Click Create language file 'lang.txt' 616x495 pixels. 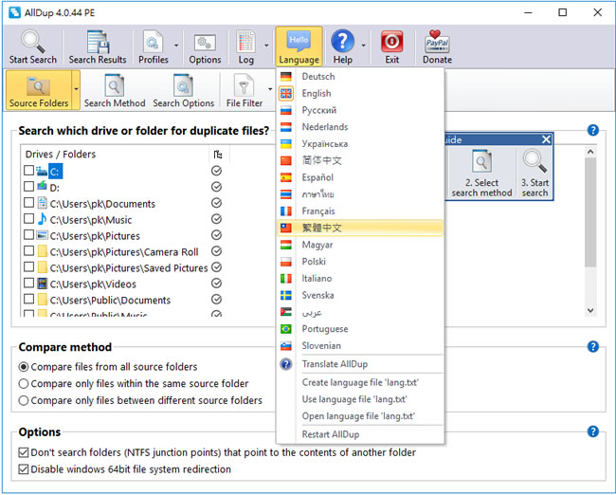360,382
